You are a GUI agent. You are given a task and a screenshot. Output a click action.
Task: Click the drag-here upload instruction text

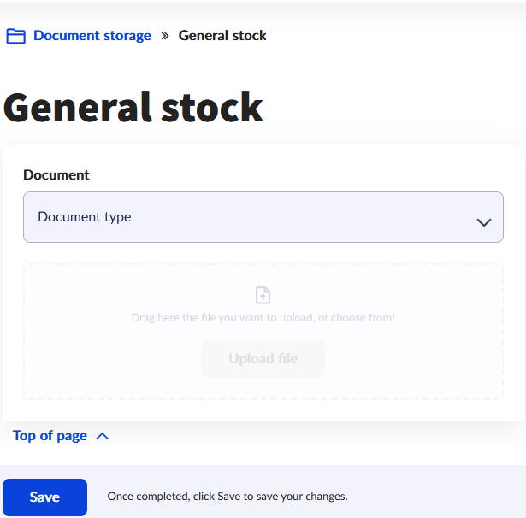coord(263,318)
